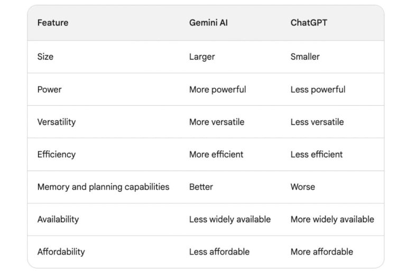Click the Versatility feature cell
406x279 pixels.
[57, 122]
